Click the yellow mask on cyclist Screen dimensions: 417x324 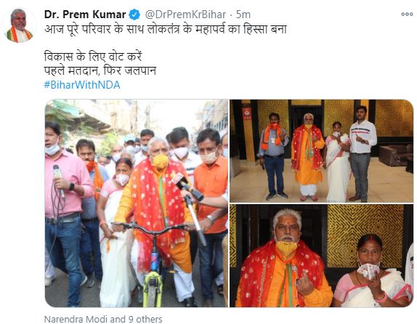click(x=161, y=162)
